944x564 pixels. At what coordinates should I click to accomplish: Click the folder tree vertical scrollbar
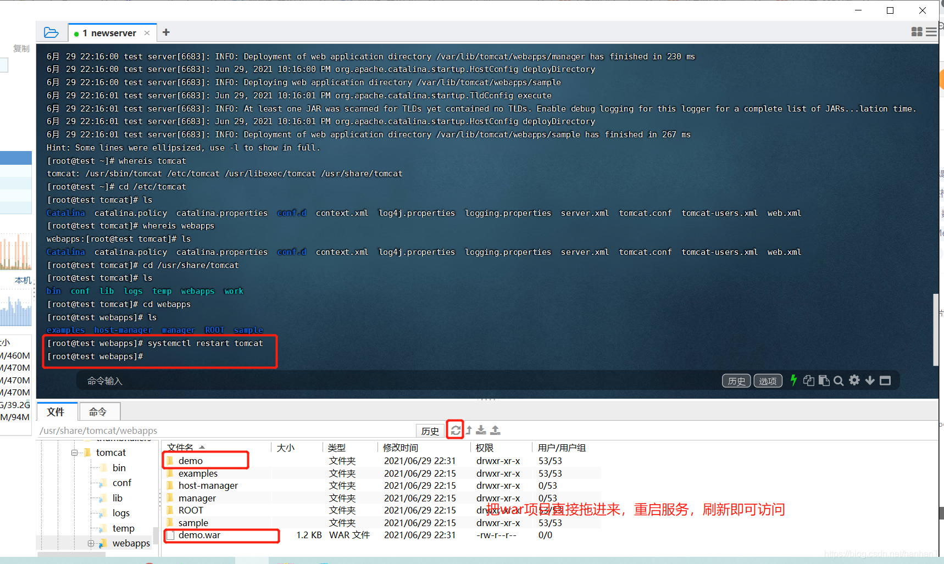coord(156,535)
